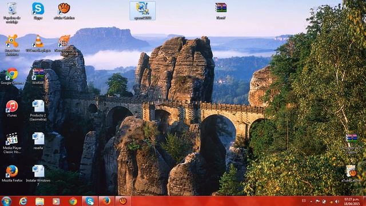This screenshot has width=366, height=206.
Task: Launch Google Chrome from the taskbar
Action: tap(73, 201)
